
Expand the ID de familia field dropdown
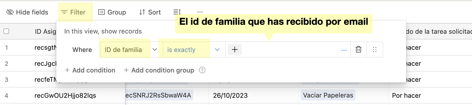(x=154, y=49)
